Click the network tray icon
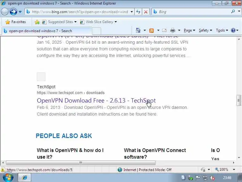The height and width of the screenshot is (182, 242). (205, 178)
